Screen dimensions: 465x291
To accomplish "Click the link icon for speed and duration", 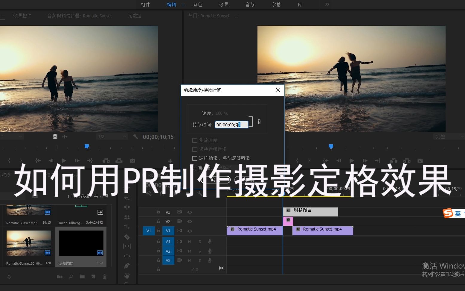I will click(x=259, y=122).
